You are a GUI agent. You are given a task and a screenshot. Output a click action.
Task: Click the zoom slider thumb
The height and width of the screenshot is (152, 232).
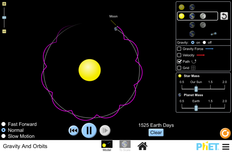coord(4,18)
